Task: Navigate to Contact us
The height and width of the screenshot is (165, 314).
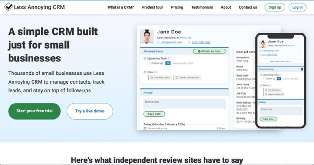Action: pyautogui.click(x=248, y=7)
